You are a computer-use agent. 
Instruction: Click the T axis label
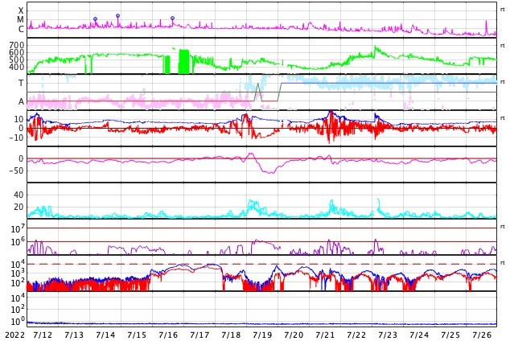point(21,83)
